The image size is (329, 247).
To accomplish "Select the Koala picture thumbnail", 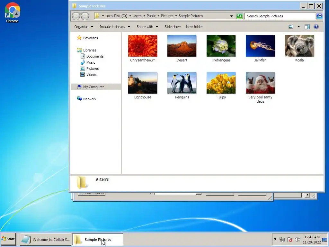I will 299,46.
